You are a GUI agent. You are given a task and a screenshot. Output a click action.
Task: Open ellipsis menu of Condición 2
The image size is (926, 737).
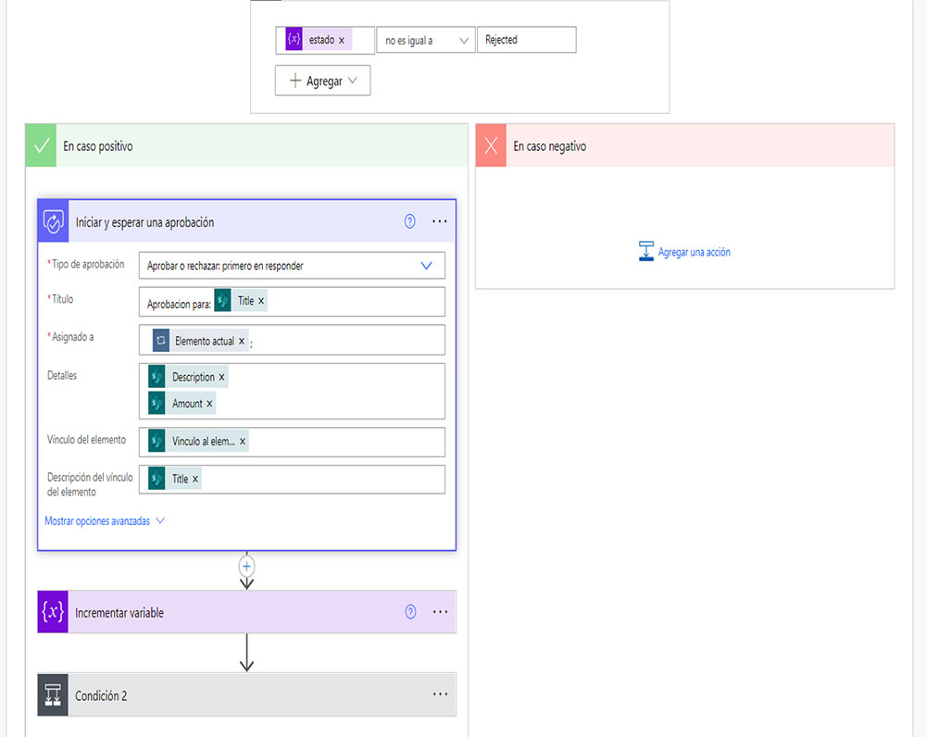tap(440, 695)
